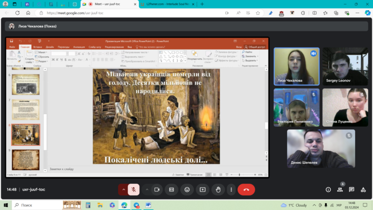This screenshot has width=373, height=210.
Task: Show the people panel icon
Action: [x=340, y=190]
